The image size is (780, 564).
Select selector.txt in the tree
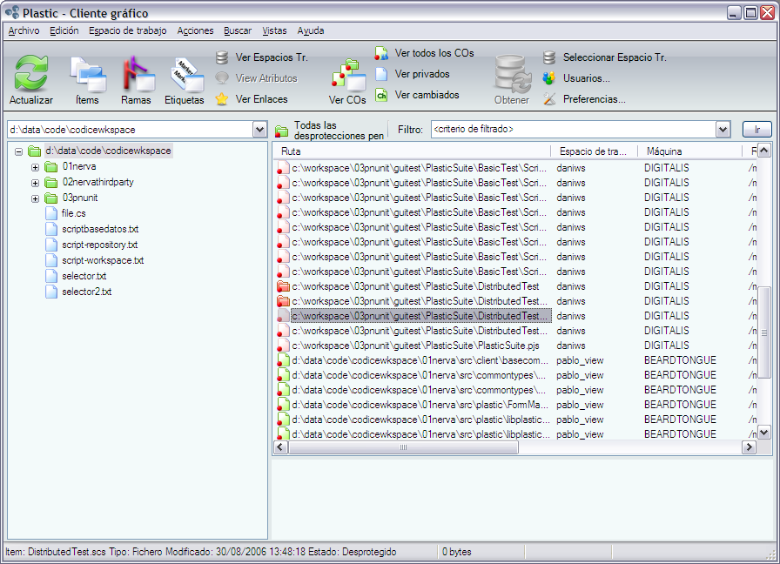coord(84,276)
